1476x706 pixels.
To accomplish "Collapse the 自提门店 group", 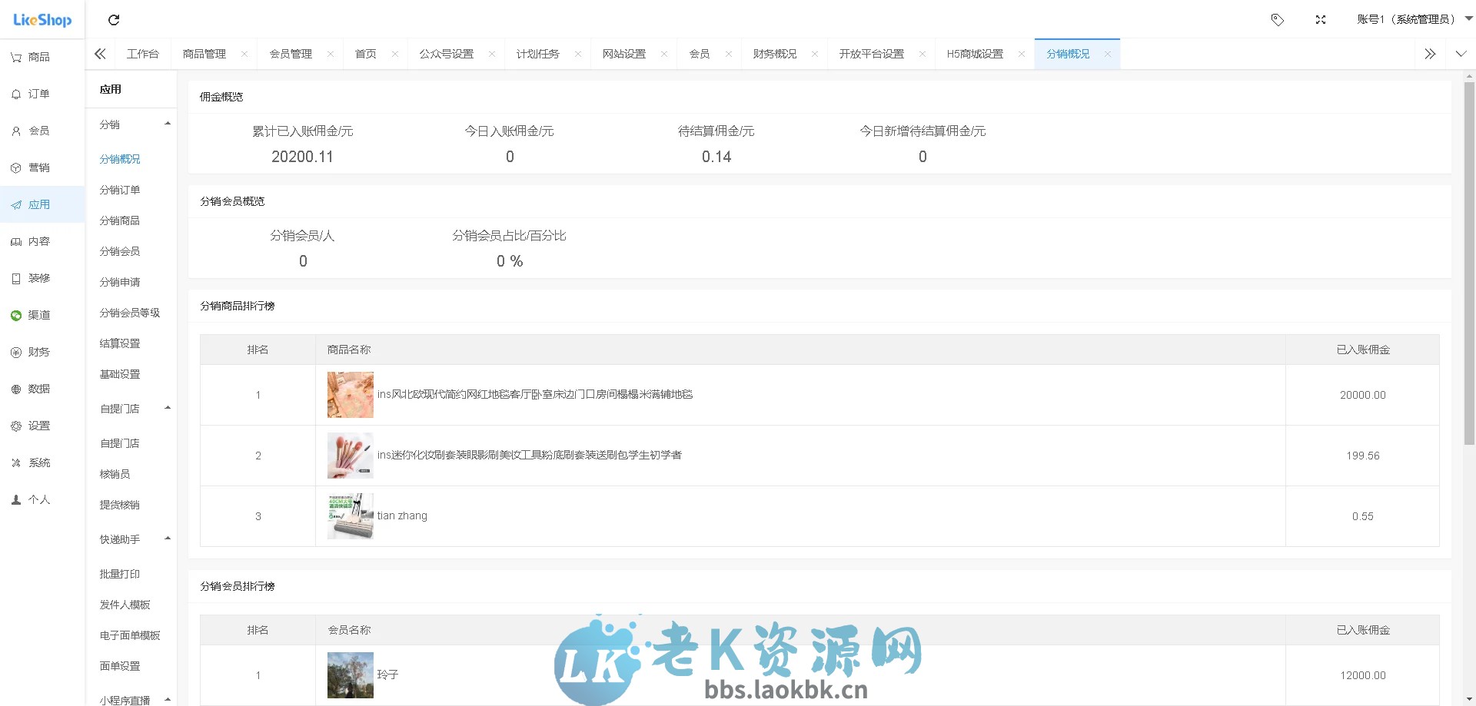I will coord(167,408).
